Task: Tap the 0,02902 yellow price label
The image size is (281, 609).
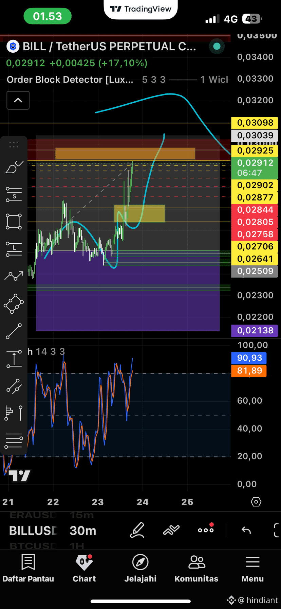Action: pos(255,185)
